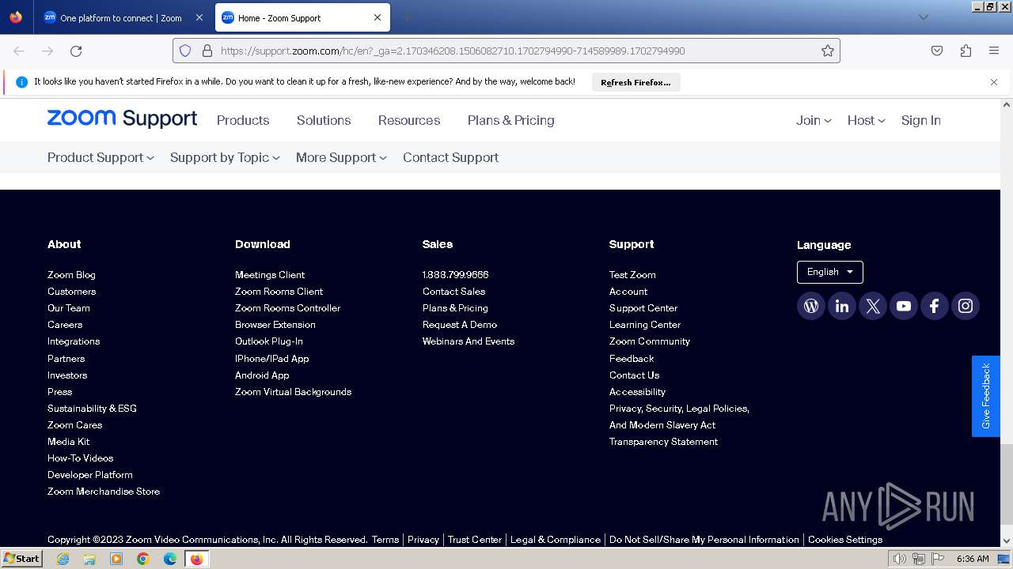Switch to the One platform to connect tab
This screenshot has width=1013, height=569.
pyautogui.click(x=121, y=17)
